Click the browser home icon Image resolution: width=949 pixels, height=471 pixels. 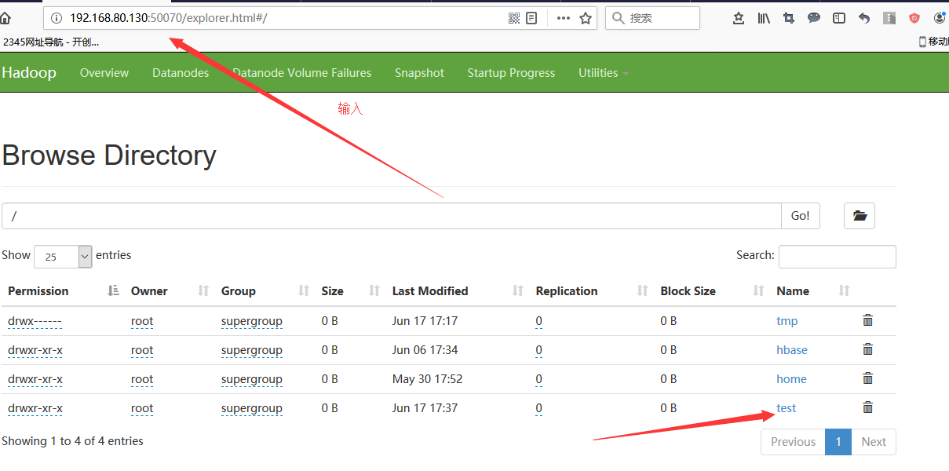click(x=5, y=18)
